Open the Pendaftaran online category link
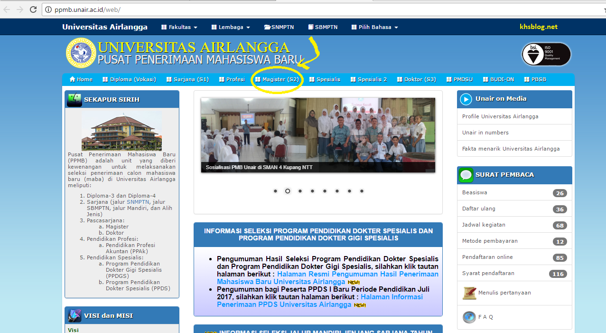The width and height of the screenshot is (606, 333). [487, 257]
